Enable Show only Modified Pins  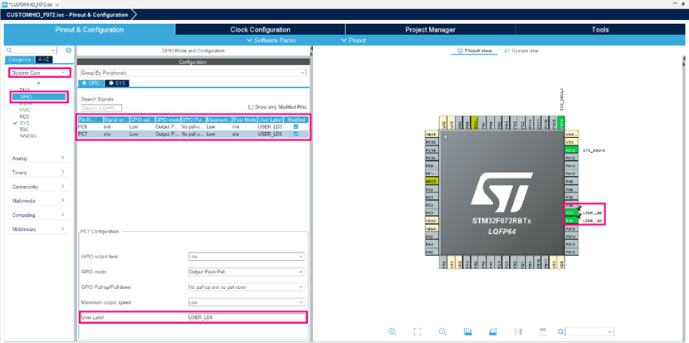pos(251,107)
